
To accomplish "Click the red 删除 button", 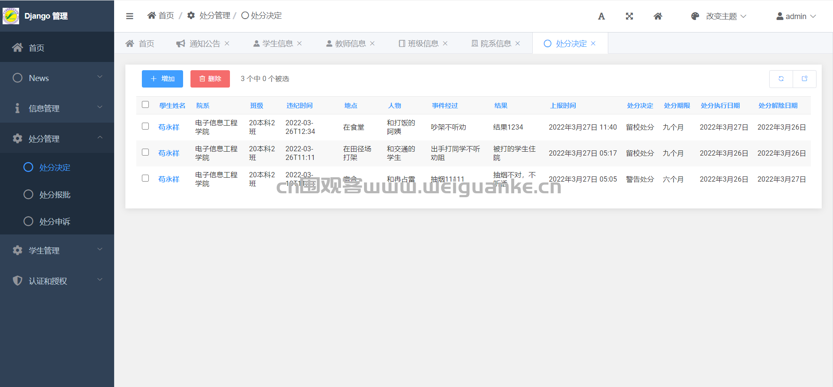I will pos(210,79).
